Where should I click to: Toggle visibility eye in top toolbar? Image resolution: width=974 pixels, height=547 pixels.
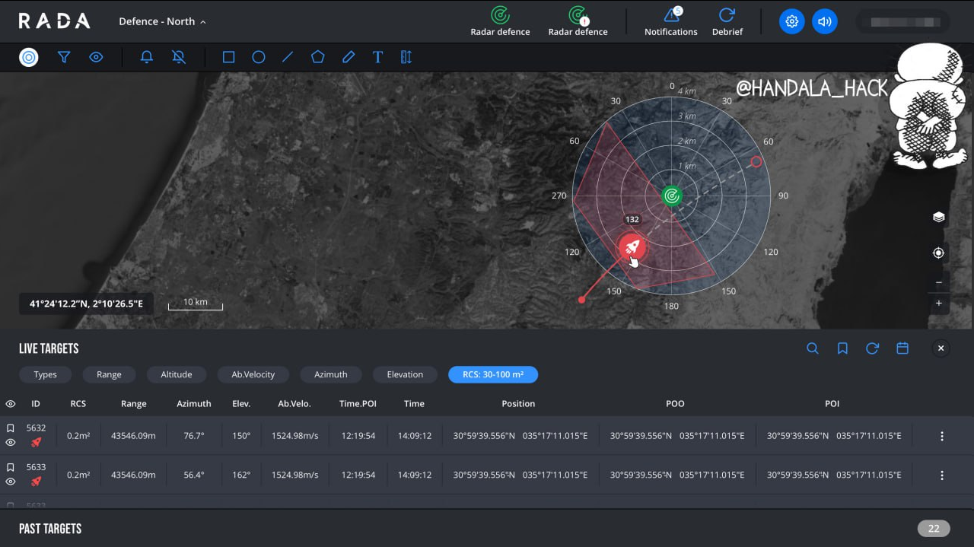(96, 57)
